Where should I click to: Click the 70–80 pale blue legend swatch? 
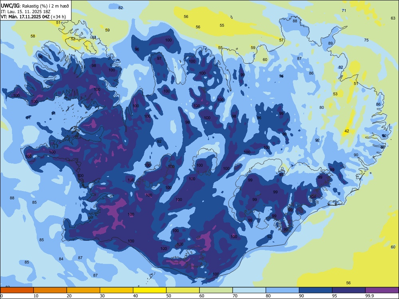click(x=249, y=290)
